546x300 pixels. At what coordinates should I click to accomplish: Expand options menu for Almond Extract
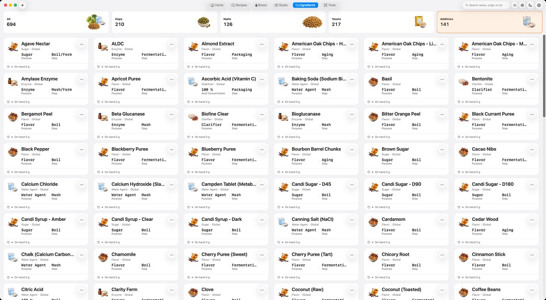(261, 44)
